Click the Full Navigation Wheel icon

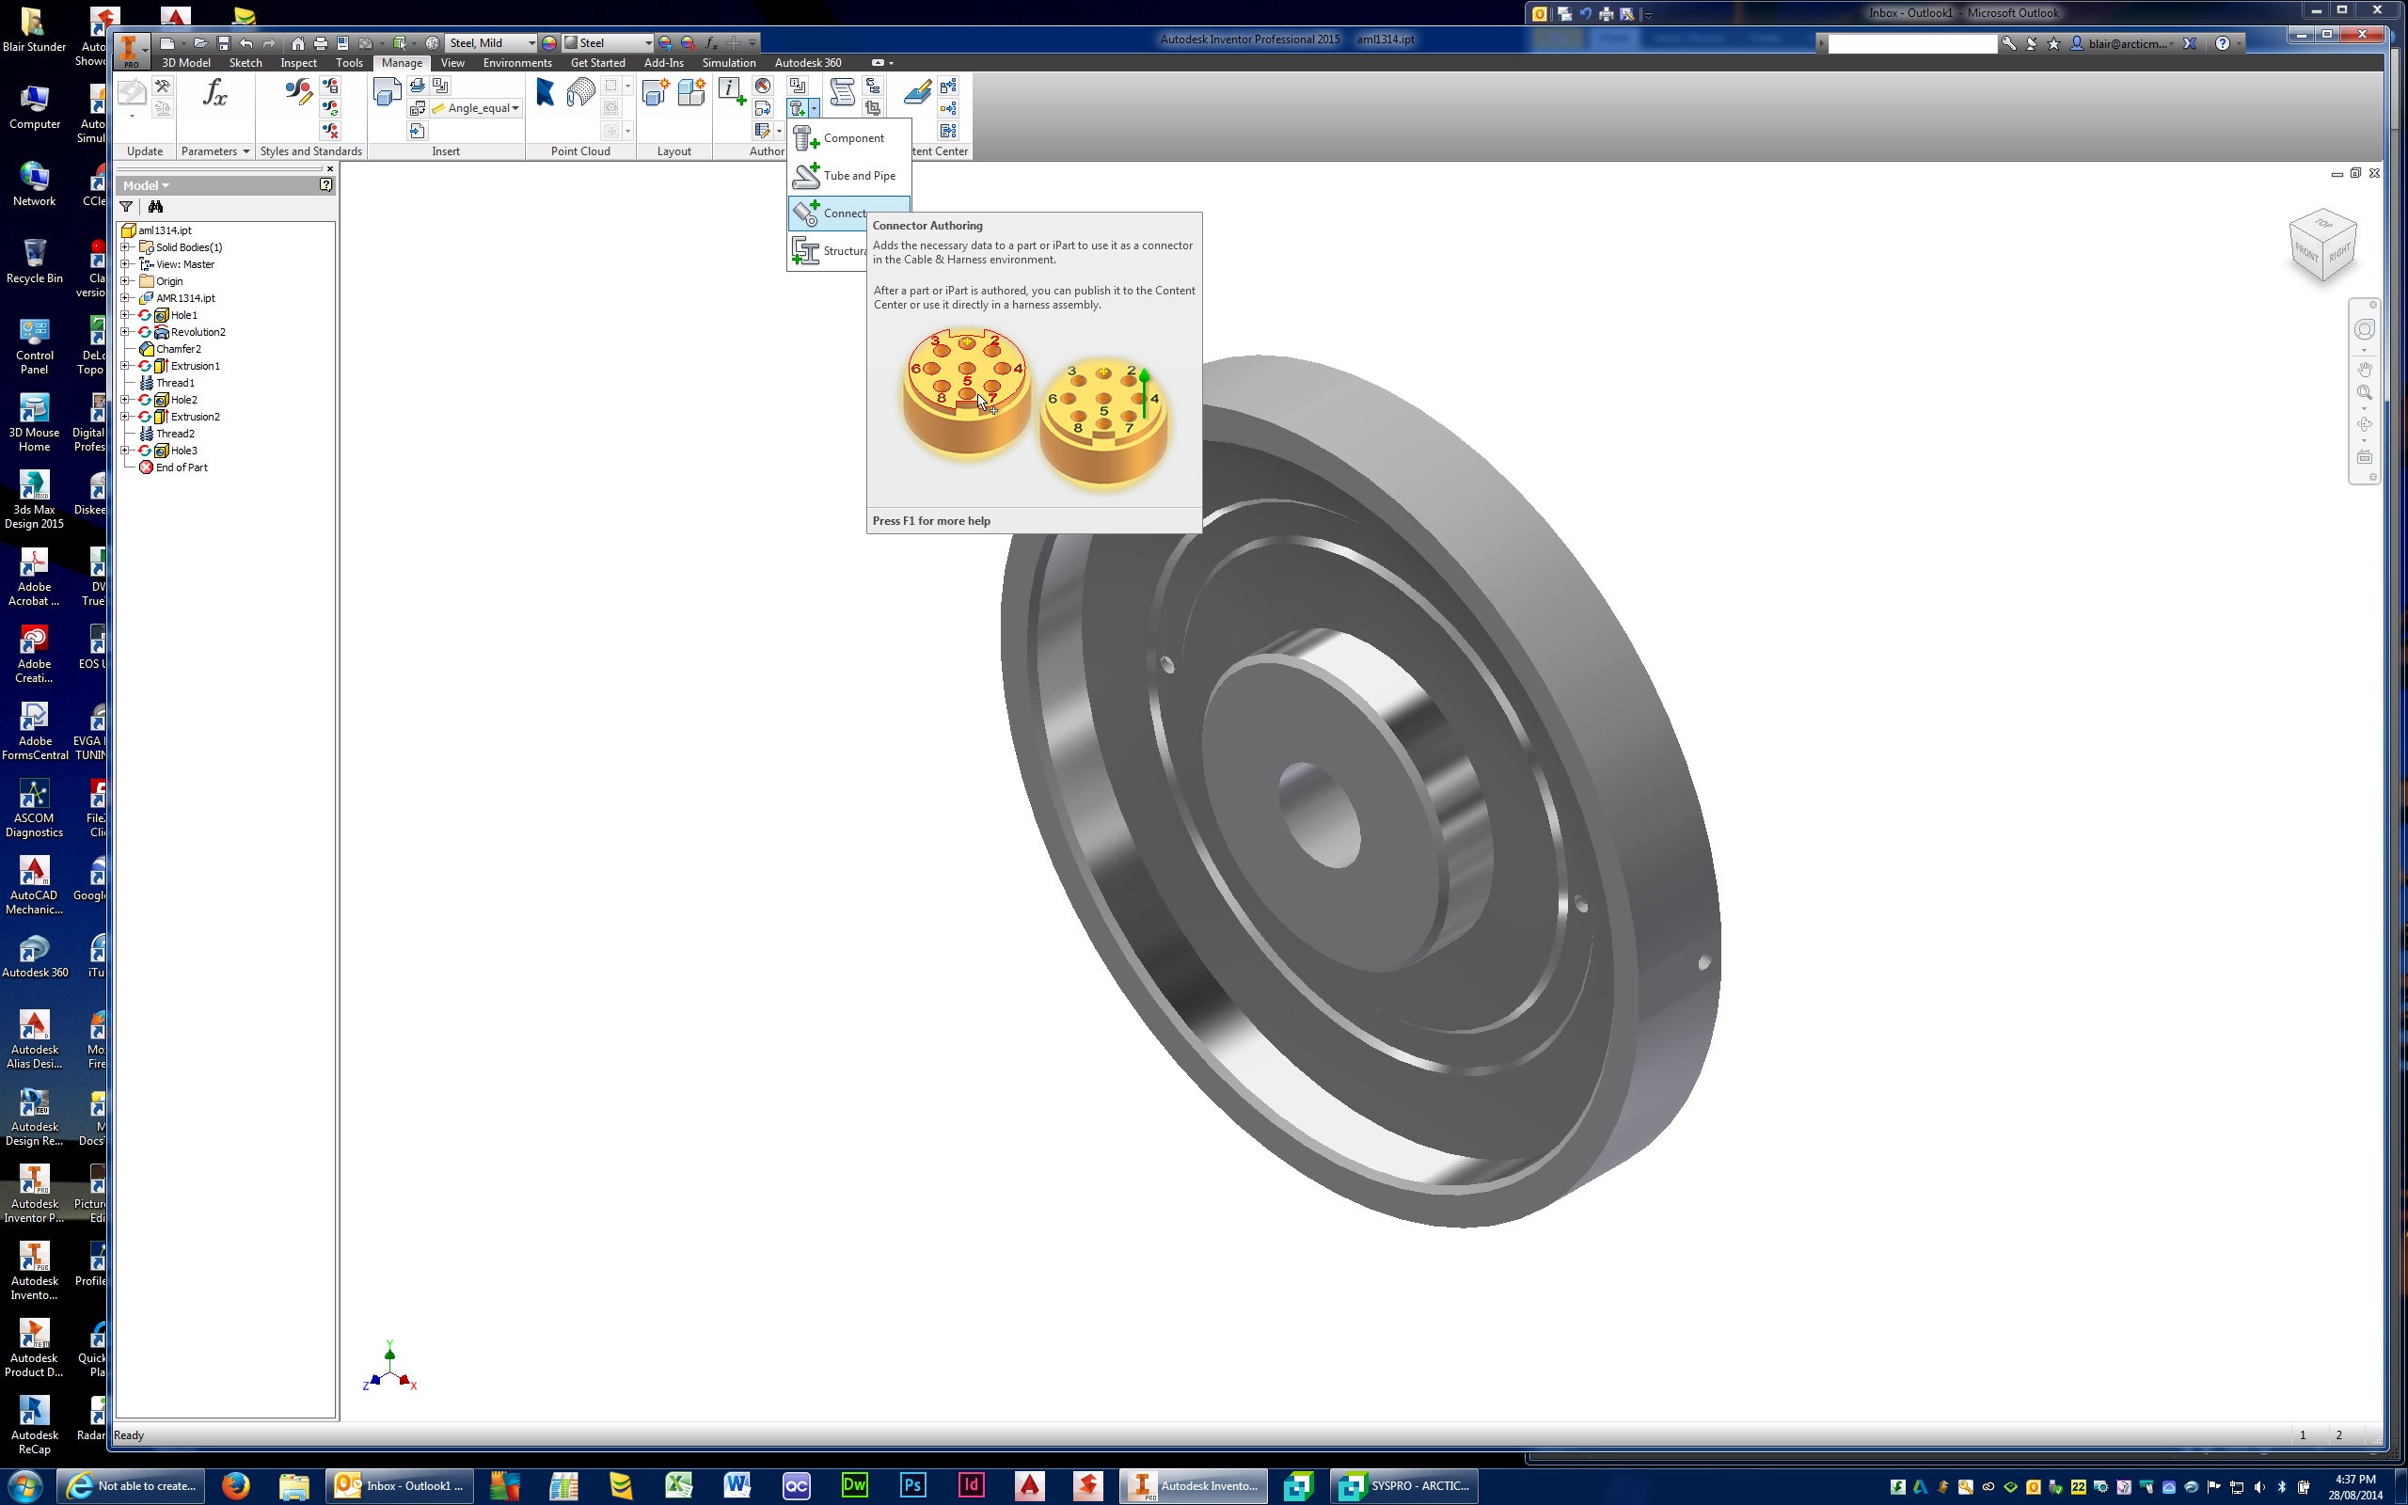[2364, 329]
